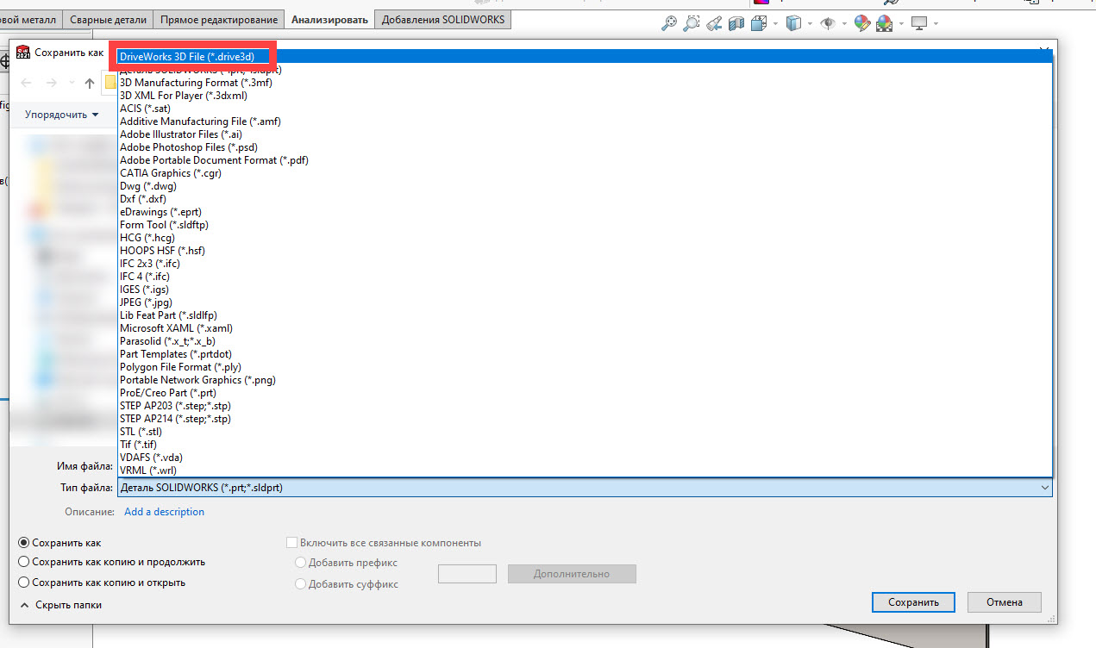Click Zoom to Area magnifier icon
The width and height of the screenshot is (1096, 648).
[691, 23]
